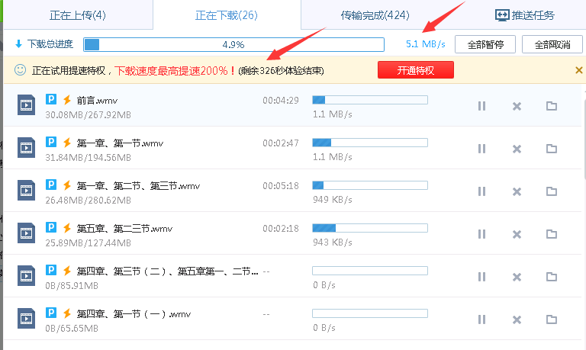Image resolution: width=586 pixels, height=350 pixels.
Task: Click the 全部暂停 button
Action: pyautogui.click(x=485, y=44)
